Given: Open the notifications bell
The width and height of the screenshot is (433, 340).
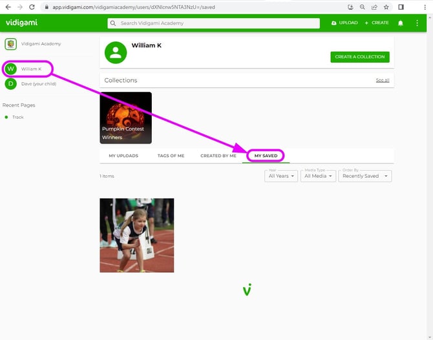Looking at the screenshot, I should pyautogui.click(x=400, y=23).
